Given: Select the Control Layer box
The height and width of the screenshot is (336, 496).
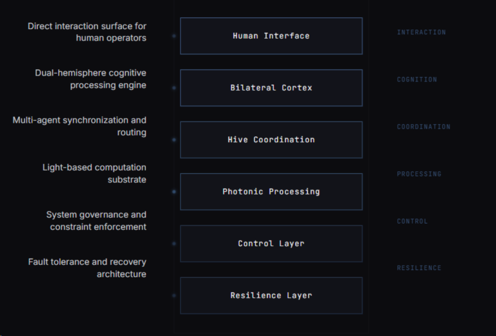Looking at the screenshot, I should (x=271, y=244).
